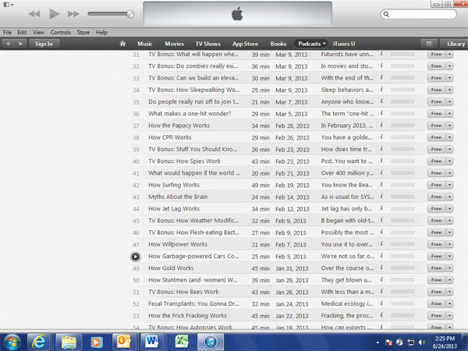Show info icon for TV Bonus: How Spies Work
468x351 pixels.
point(381,161)
